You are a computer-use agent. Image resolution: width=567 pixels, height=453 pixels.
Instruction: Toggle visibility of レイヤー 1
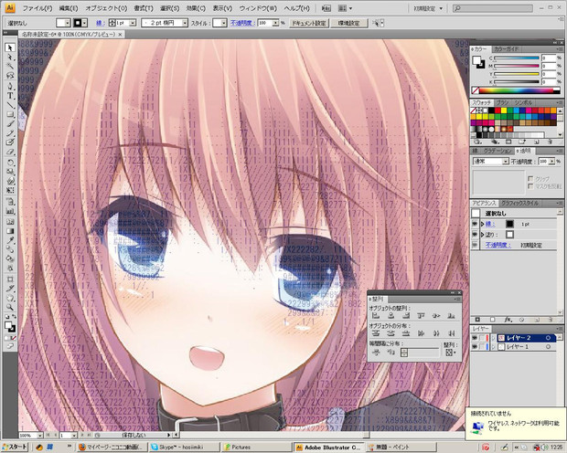coord(475,347)
